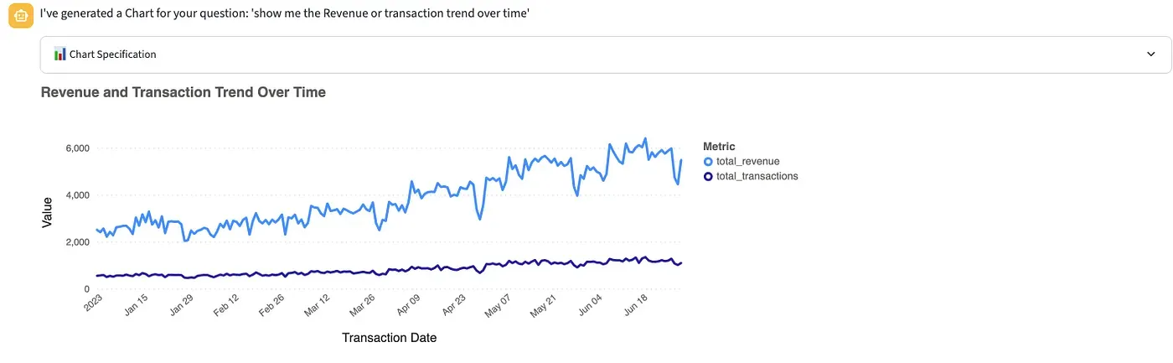The height and width of the screenshot is (363, 1173).
Task: Select the total_transactions legend label
Action: 757,177
